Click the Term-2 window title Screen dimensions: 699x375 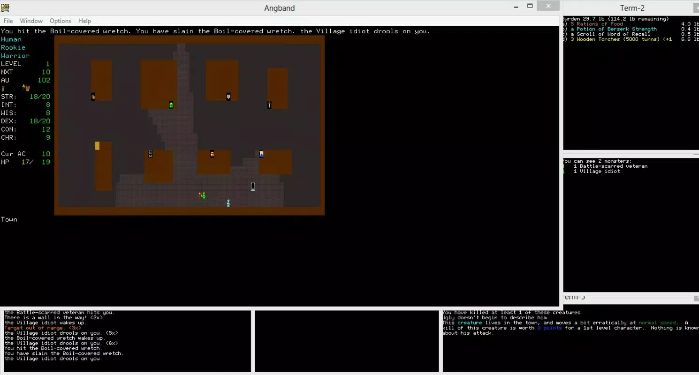632,8
